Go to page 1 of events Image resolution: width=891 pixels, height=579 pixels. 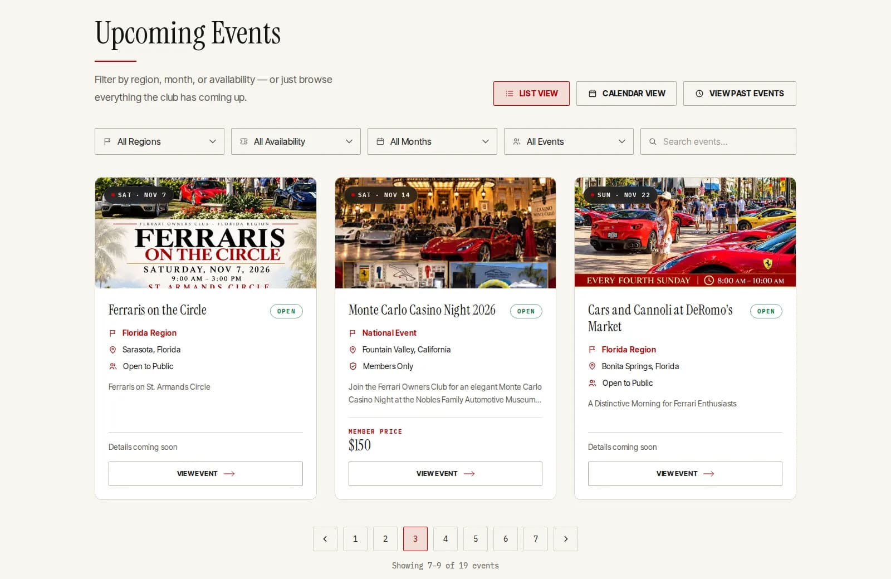click(x=355, y=539)
